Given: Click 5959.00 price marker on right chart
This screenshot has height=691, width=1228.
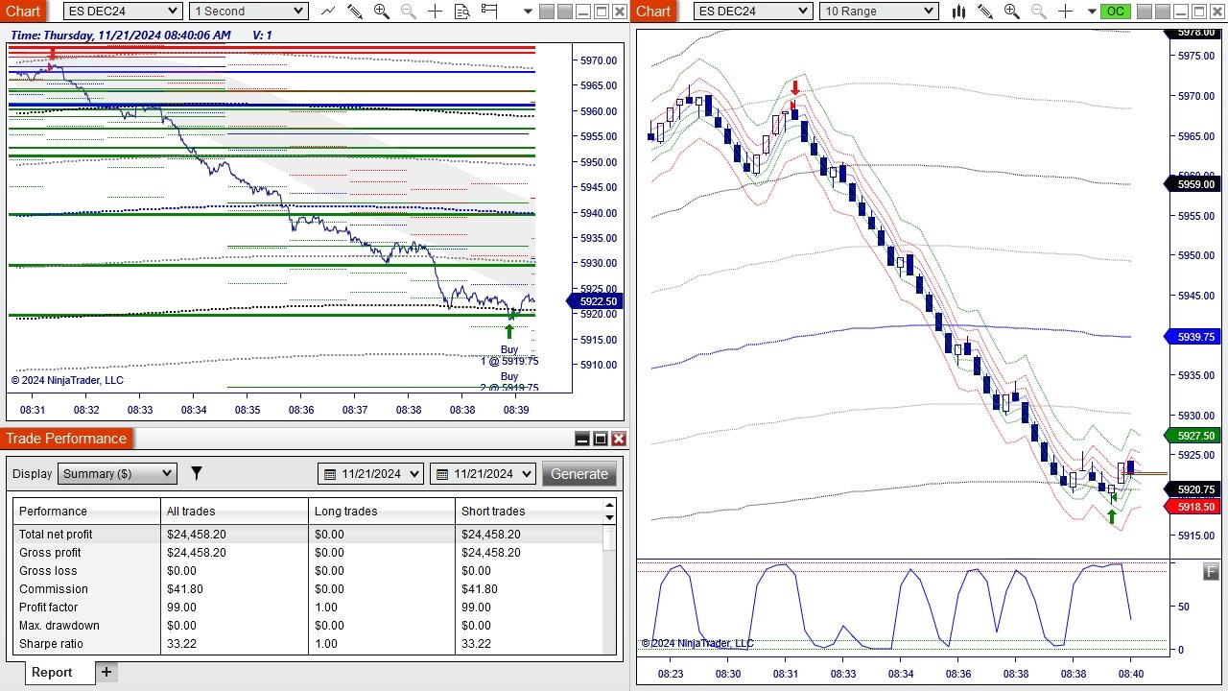Looking at the screenshot, I should coord(1194,184).
